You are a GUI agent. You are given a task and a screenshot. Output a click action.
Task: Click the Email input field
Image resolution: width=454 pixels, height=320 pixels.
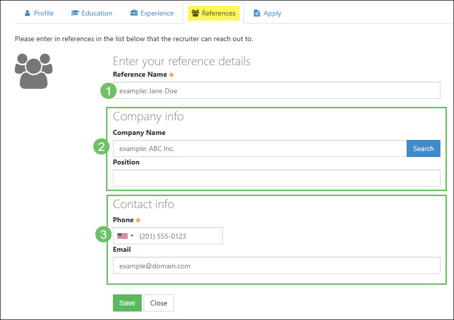276,265
